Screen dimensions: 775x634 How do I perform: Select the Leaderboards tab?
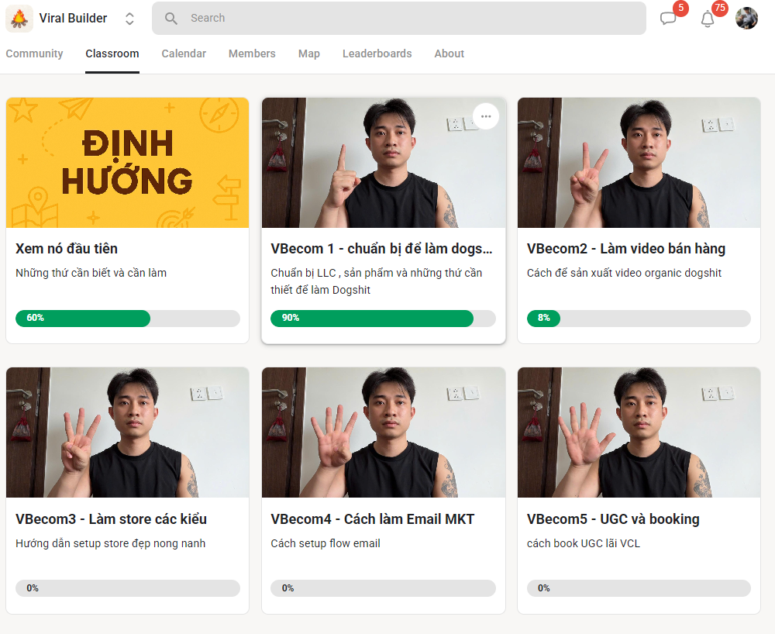(x=377, y=53)
